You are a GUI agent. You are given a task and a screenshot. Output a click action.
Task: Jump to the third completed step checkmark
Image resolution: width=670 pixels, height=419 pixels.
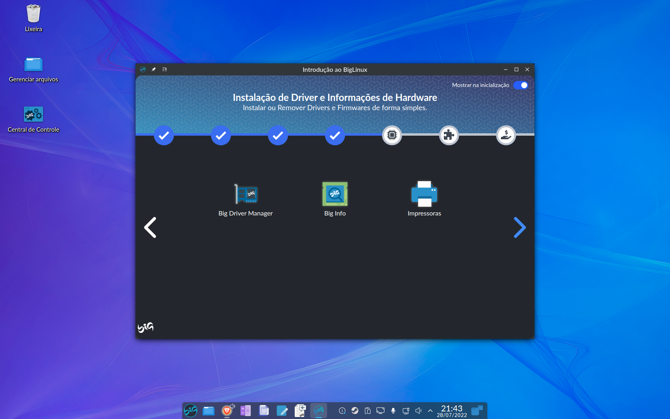pos(278,135)
